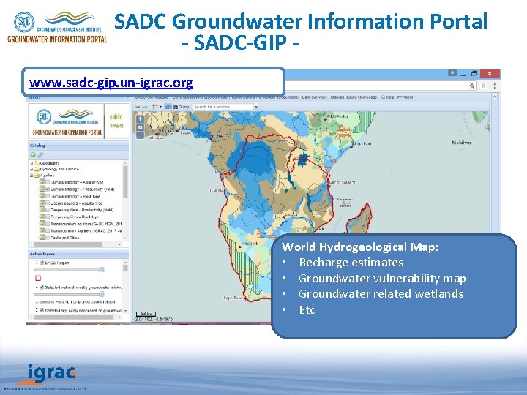Screen dimensions: 527x395
Task: Collapse the right side panel toggle
Action: 495,97
